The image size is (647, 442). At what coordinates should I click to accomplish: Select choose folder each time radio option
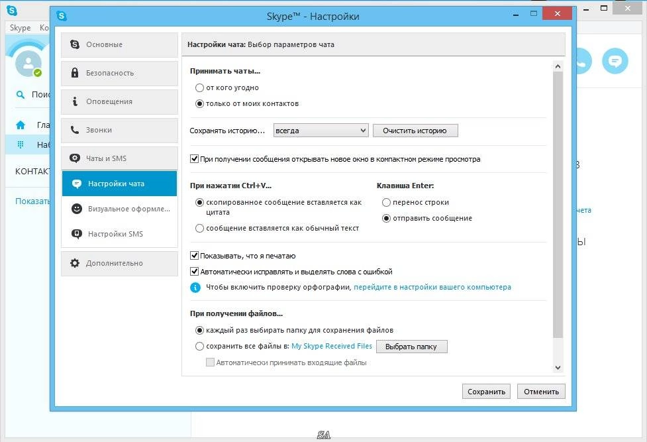point(200,330)
